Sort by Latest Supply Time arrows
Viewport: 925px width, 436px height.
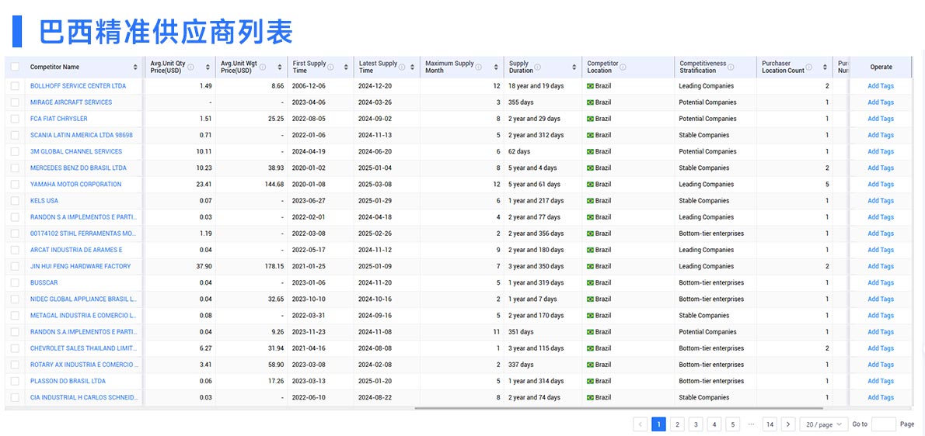pos(412,67)
